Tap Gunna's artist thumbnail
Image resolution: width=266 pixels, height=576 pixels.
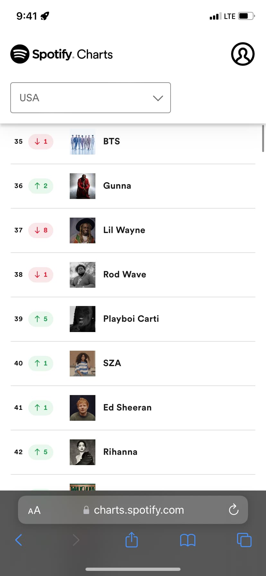pyautogui.click(x=83, y=186)
